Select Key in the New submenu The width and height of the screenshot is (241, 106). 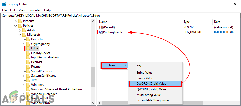(139, 65)
